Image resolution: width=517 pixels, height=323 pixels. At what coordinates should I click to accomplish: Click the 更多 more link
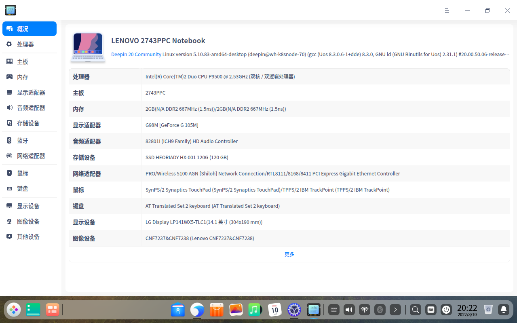(289, 254)
